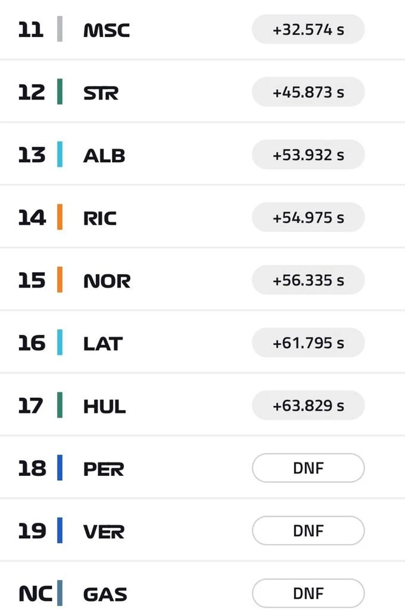
Task: Open the STR driver entry
Action: coord(202,92)
